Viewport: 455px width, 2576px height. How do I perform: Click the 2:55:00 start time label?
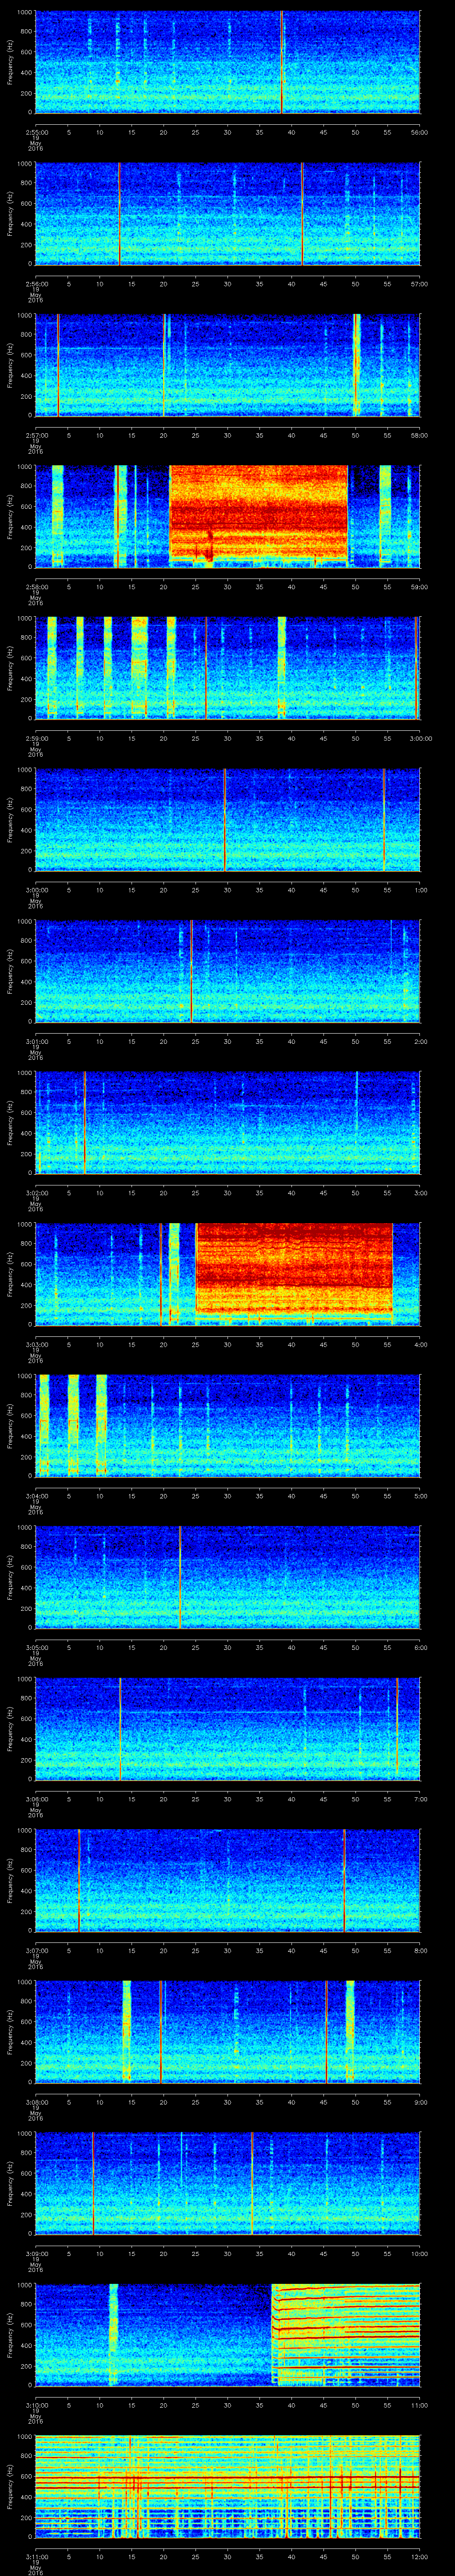point(36,132)
